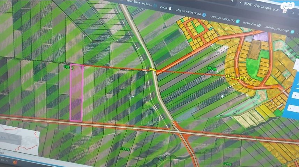The width and height of the screenshot is (299, 167).
Task: Open the כלי עבודה - ענת bookmark
Action: [222, 18]
